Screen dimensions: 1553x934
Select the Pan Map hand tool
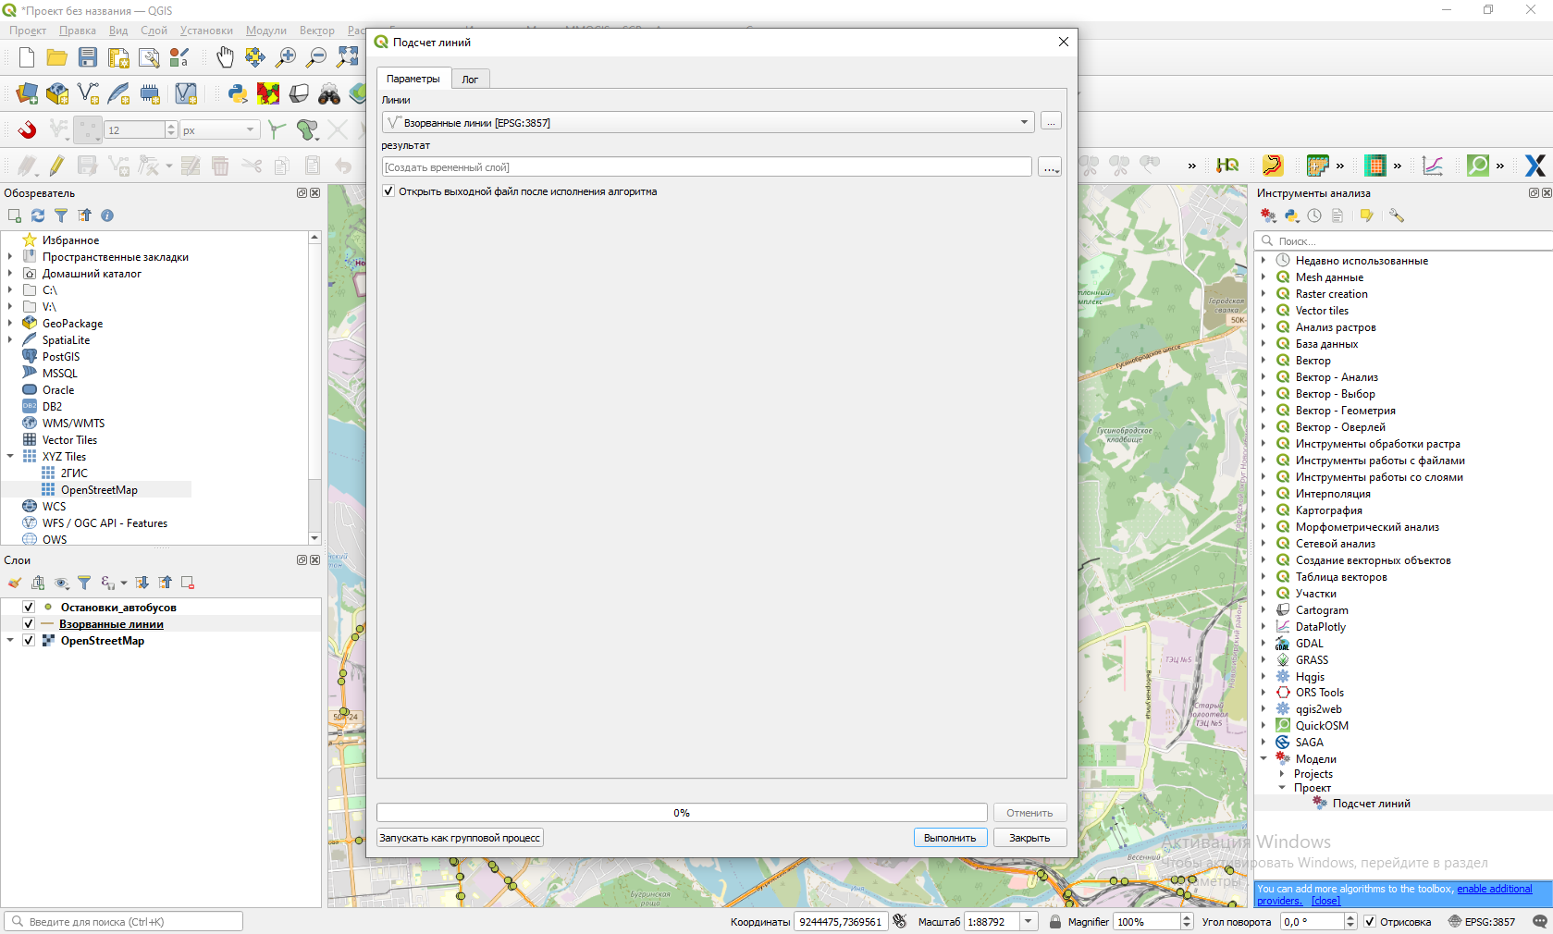pyautogui.click(x=225, y=58)
